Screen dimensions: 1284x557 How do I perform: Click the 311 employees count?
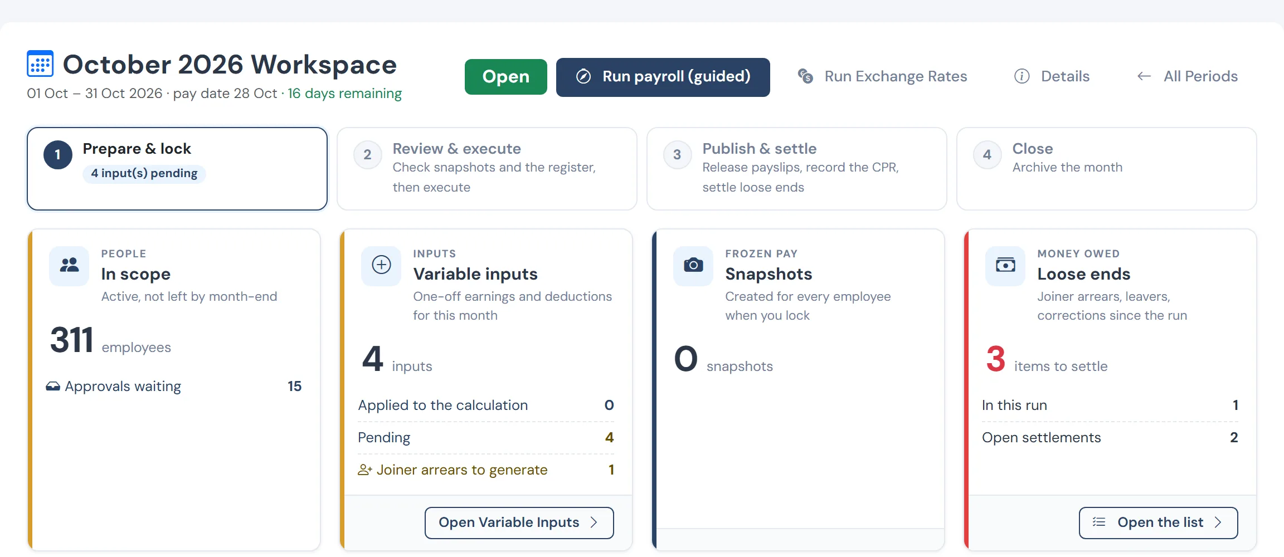pos(110,340)
